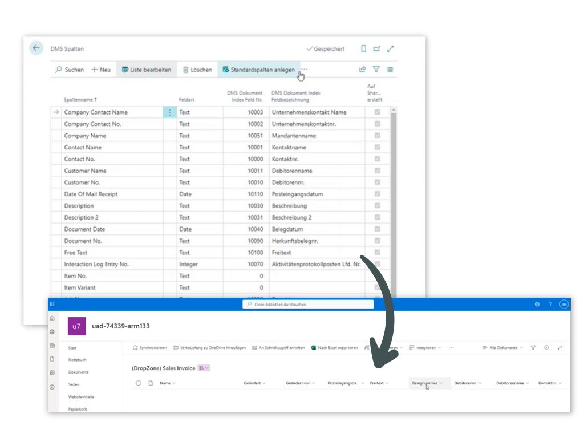Select the circle checkbox above the document list
Viewport: 584px width, 438px height.
pos(137,383)
